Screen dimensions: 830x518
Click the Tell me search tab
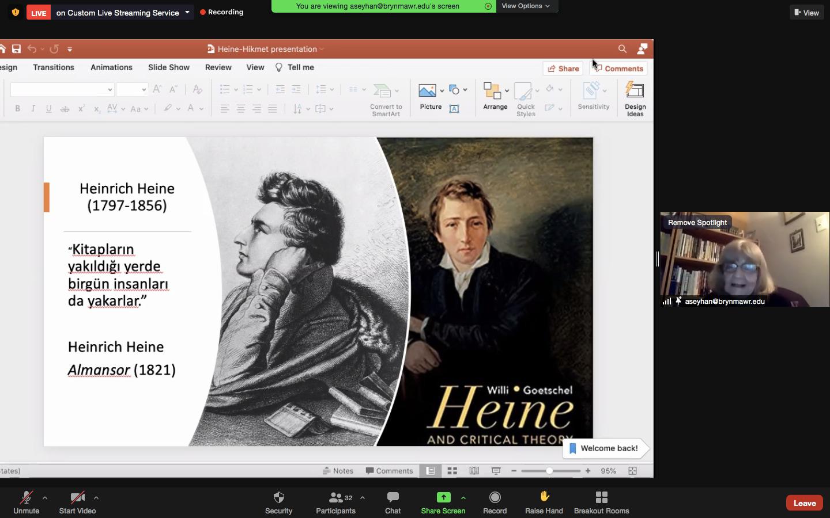pyautogui.click(x=295, y=67)
